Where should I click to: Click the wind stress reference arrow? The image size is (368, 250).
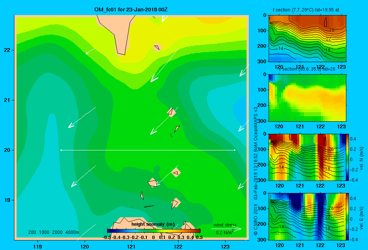226,229
